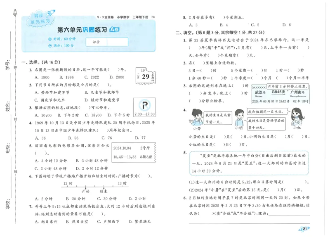Viewport: 330px width, 237px height.
Task: Select option D. 2000 in question 1
Action: coord(117,77)
